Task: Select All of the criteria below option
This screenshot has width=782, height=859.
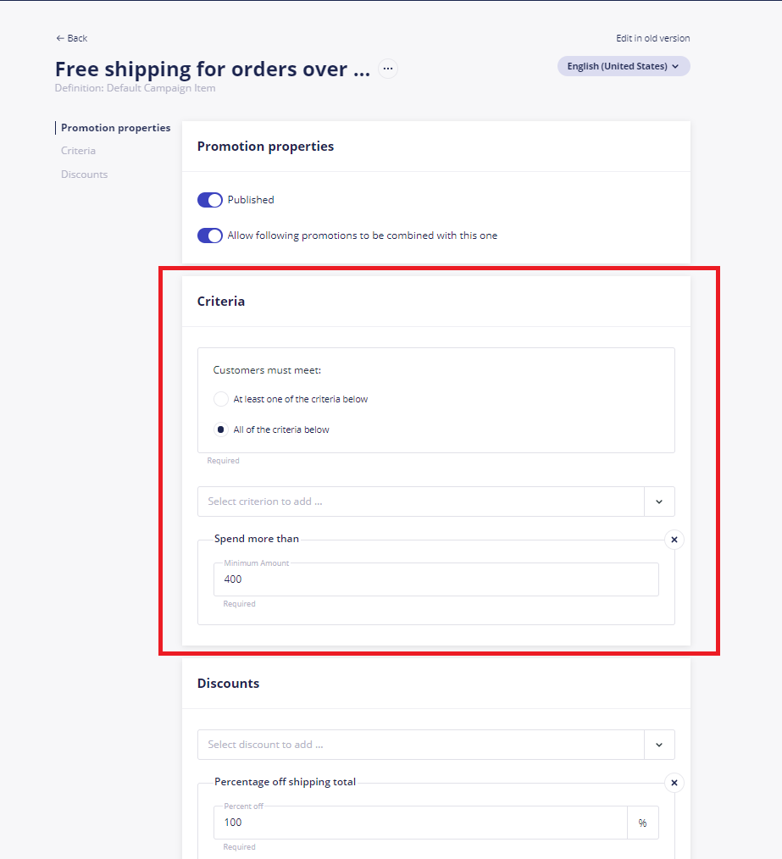Action: [x=221, y=429]
